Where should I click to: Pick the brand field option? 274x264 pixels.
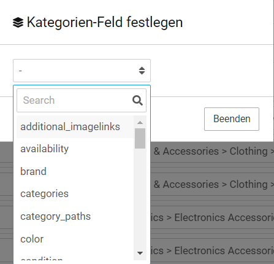pyautogui.click(x=75, y=171)
